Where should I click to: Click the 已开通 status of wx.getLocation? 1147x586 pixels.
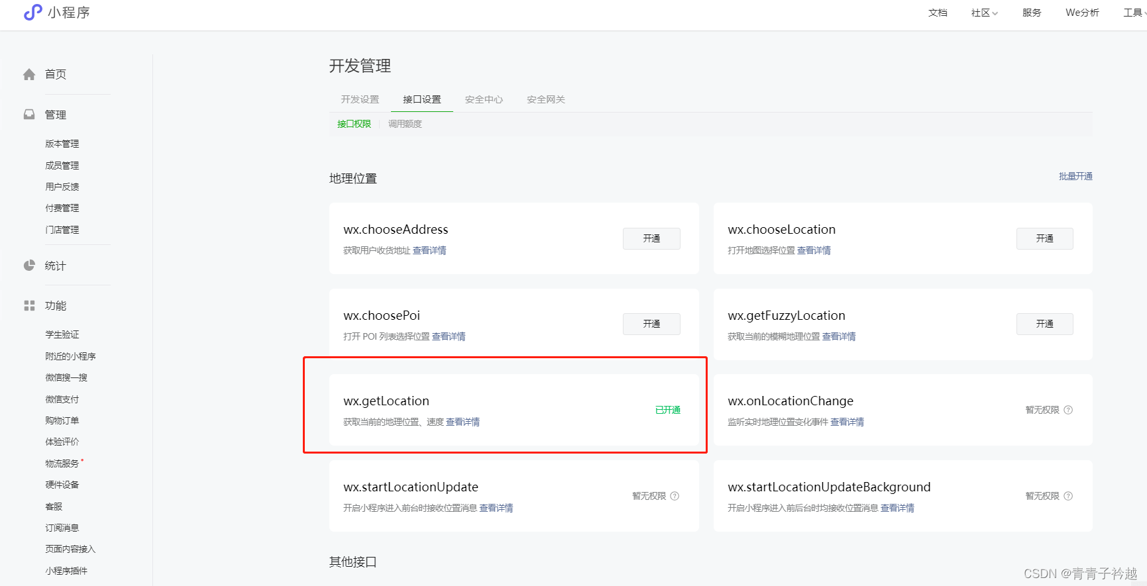point(668,410)
